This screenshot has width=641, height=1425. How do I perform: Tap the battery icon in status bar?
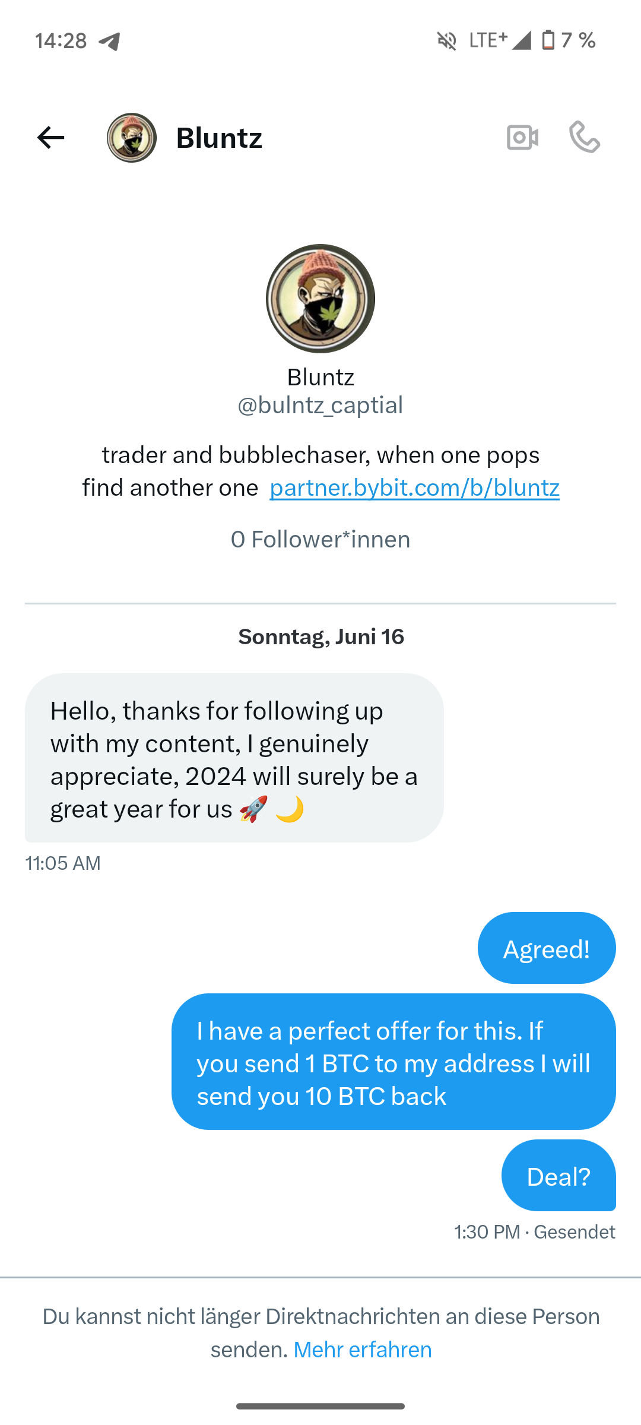pyautogui.click(x=548, y=40)
